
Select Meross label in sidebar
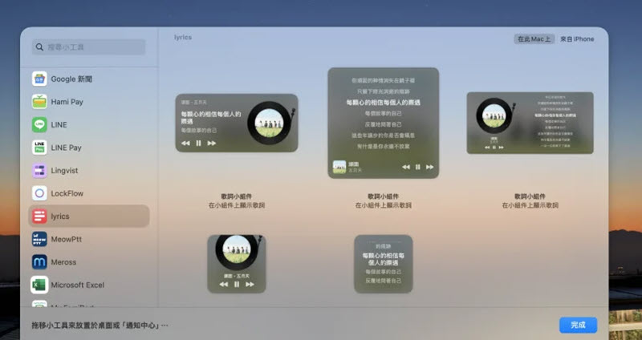pos(63,262)
